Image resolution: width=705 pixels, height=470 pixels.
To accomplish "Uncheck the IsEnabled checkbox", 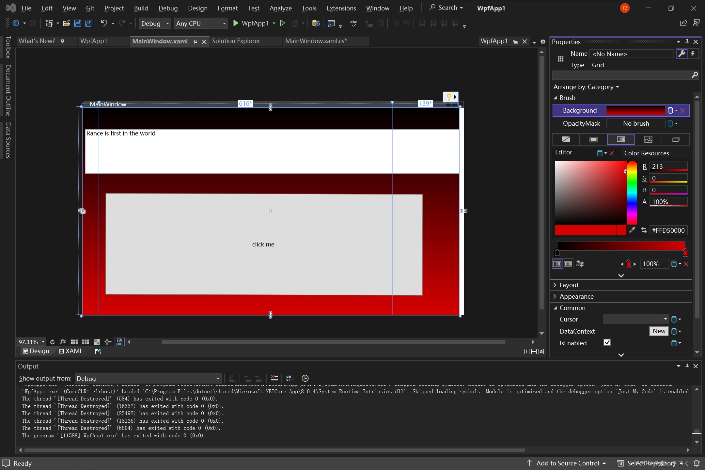I will 607,342.
